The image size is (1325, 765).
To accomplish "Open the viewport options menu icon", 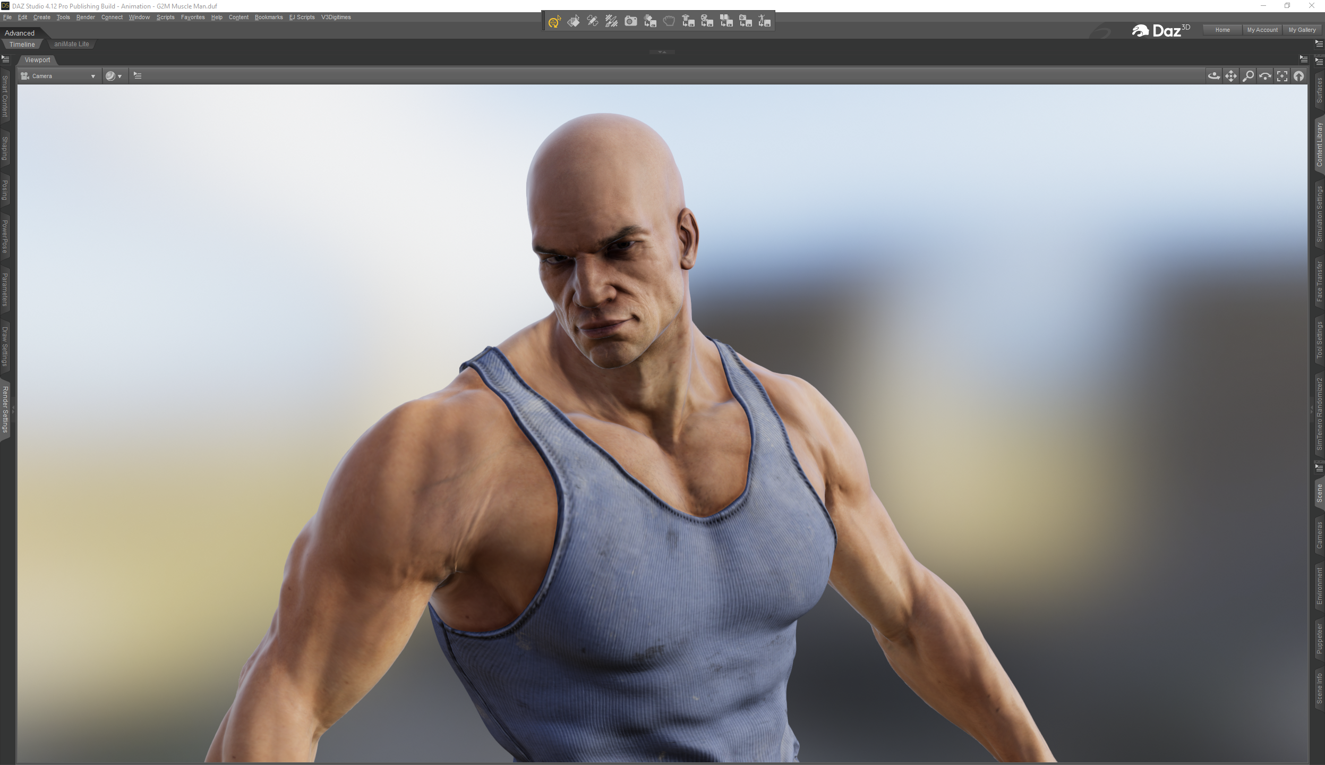I will 138,75.
